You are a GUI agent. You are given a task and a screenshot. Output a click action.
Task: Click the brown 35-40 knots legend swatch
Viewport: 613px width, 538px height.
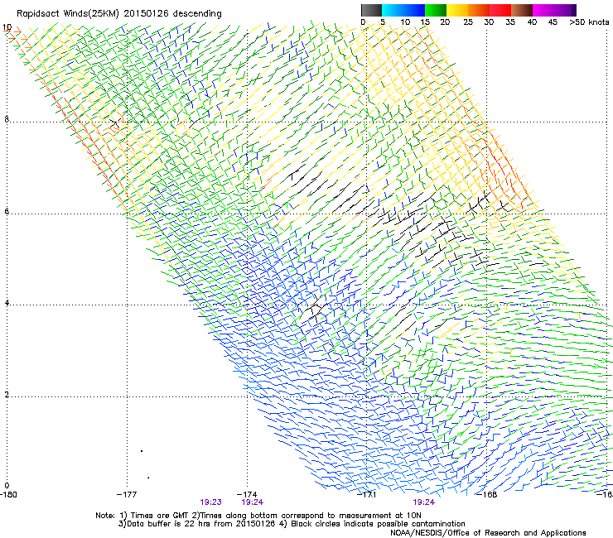coord(522,10)
